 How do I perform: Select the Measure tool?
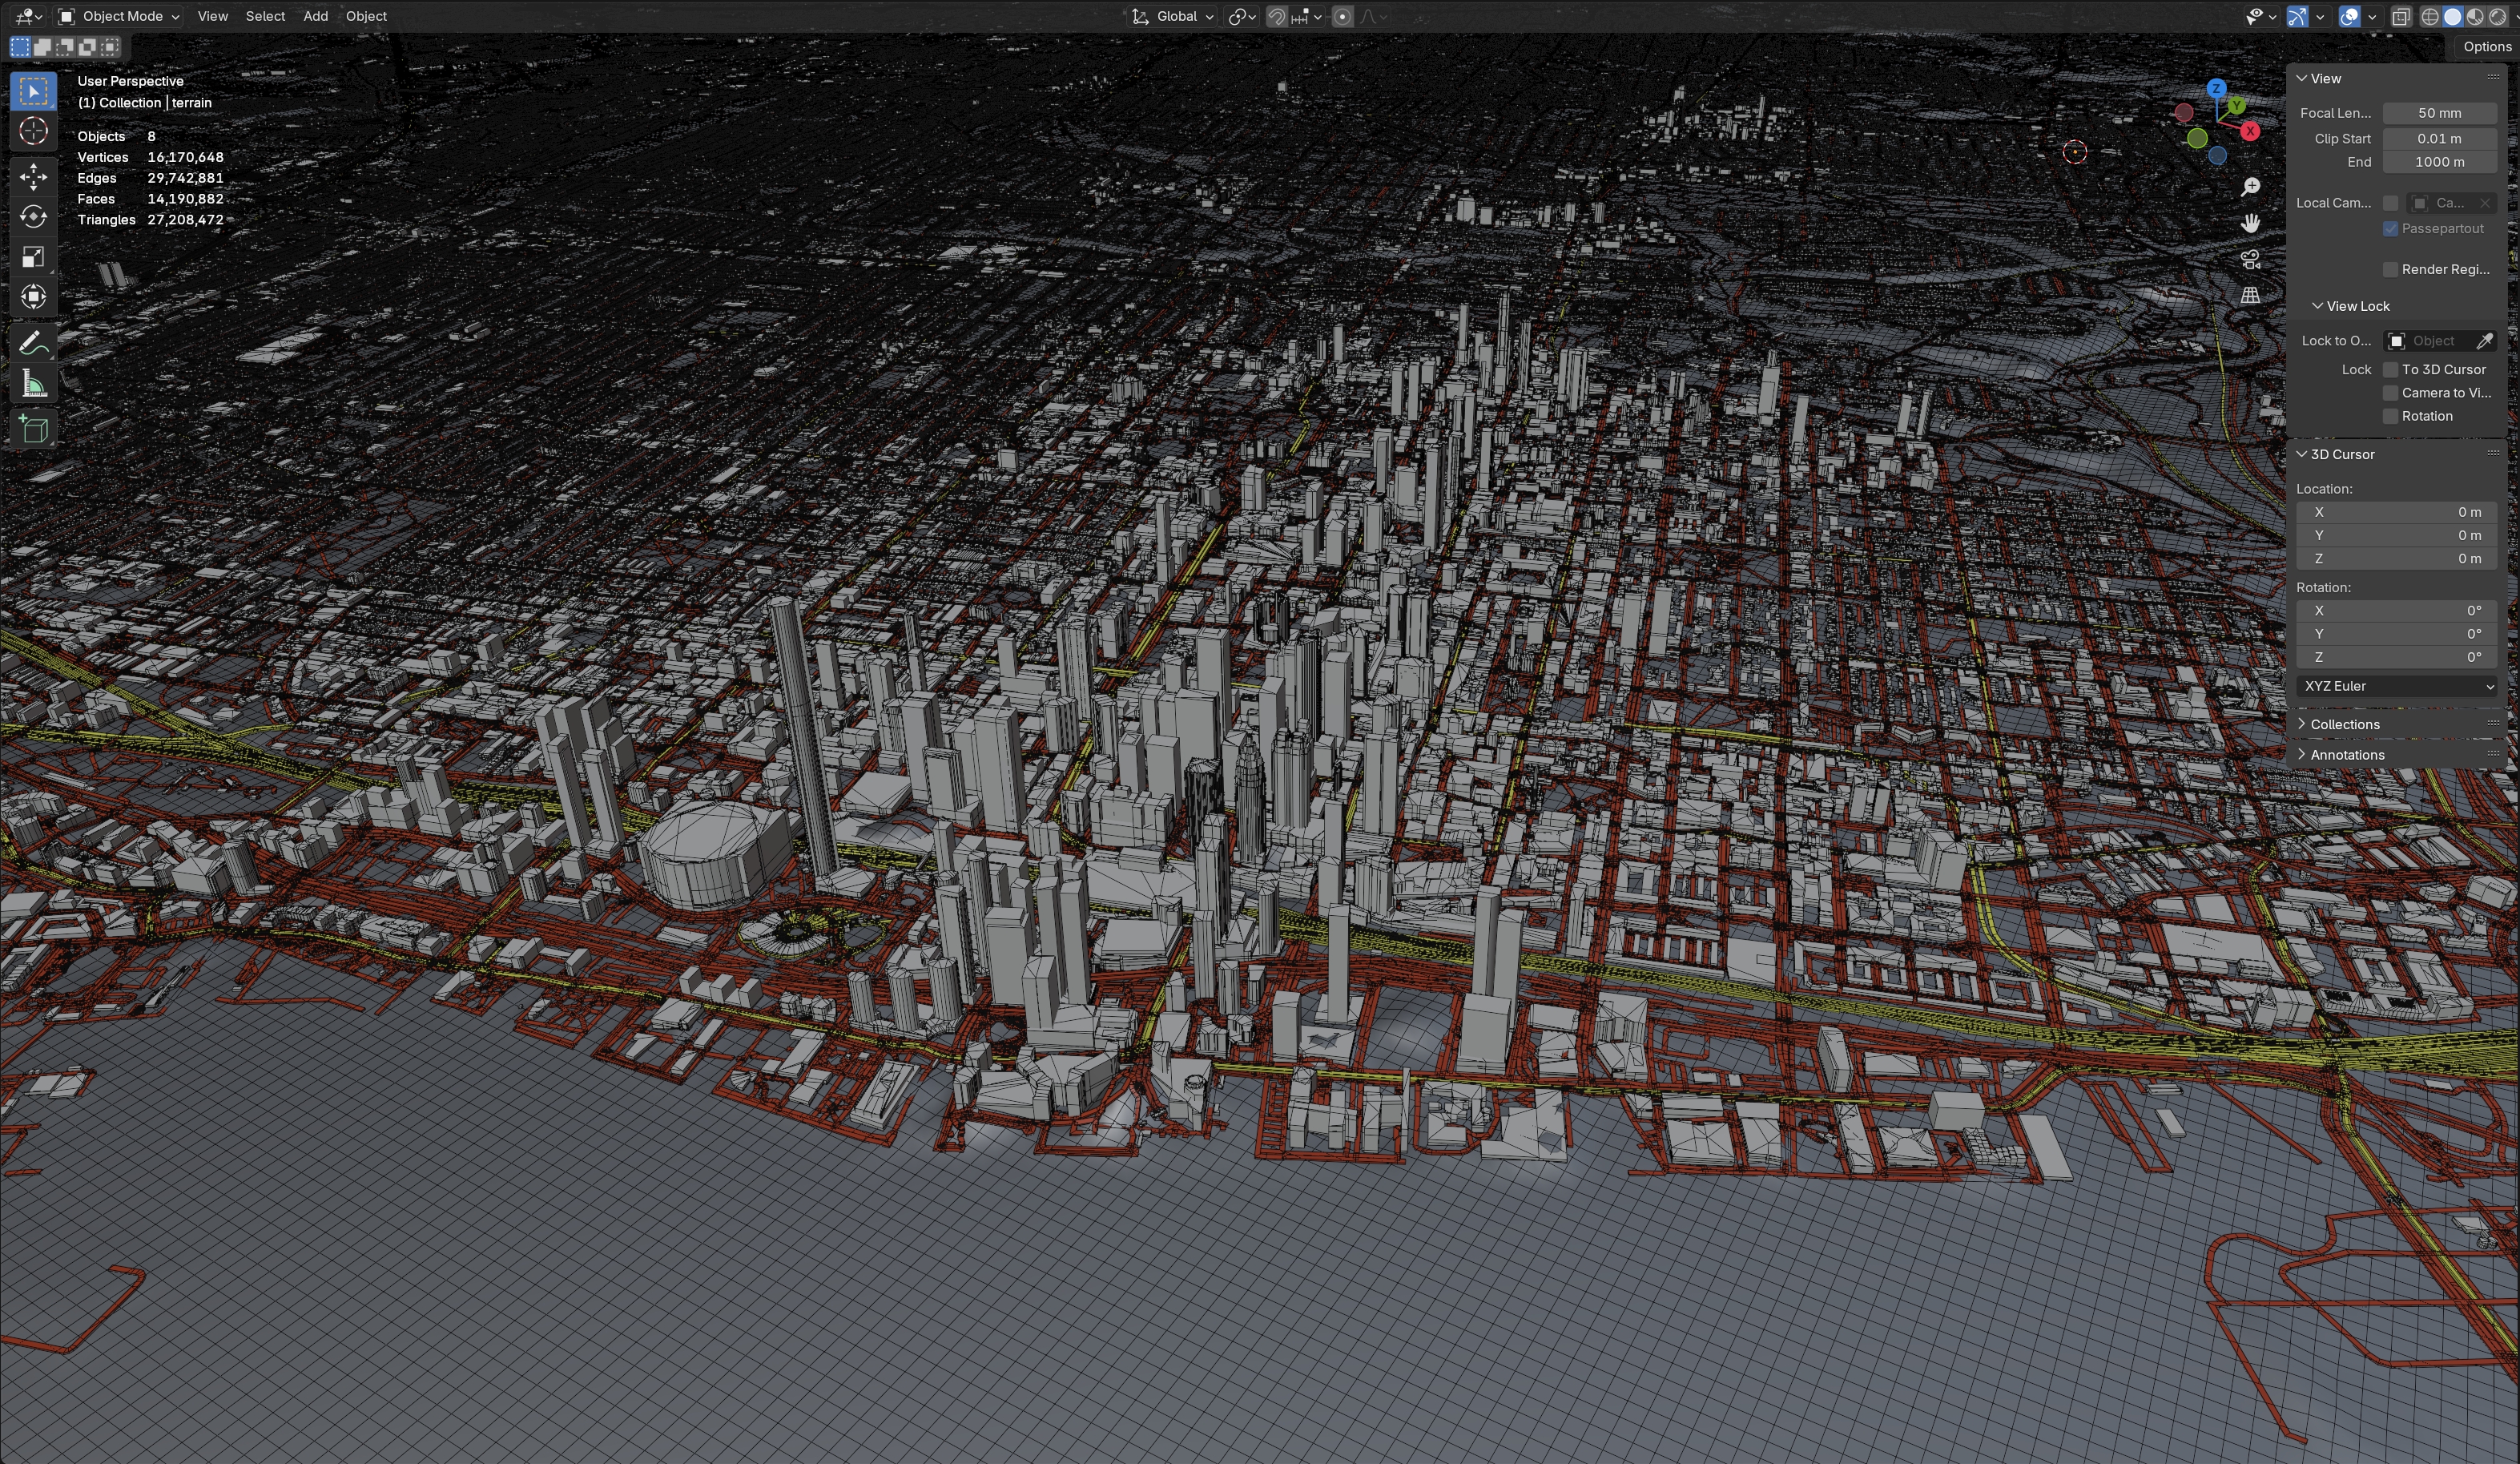pyautogui.click(x=33, y=385)
